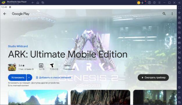Open Google Play more options menu
The width and height of the screenshot is (182, 105).
coord(172,14)
